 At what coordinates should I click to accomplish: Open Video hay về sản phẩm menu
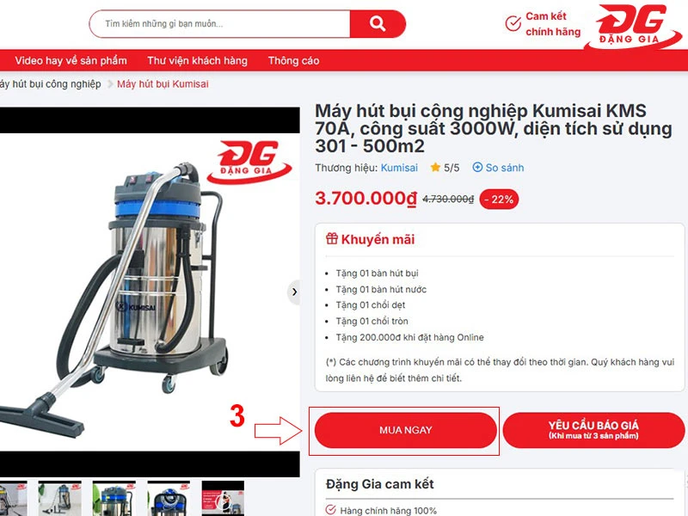71,60
